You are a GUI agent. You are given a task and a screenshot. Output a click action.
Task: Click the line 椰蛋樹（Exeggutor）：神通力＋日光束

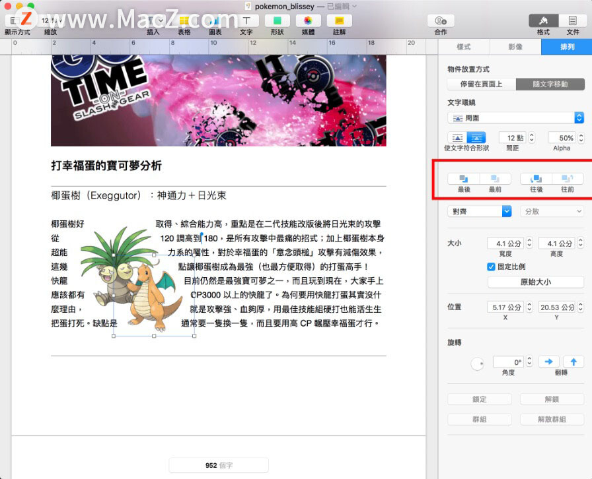point(139,195)
